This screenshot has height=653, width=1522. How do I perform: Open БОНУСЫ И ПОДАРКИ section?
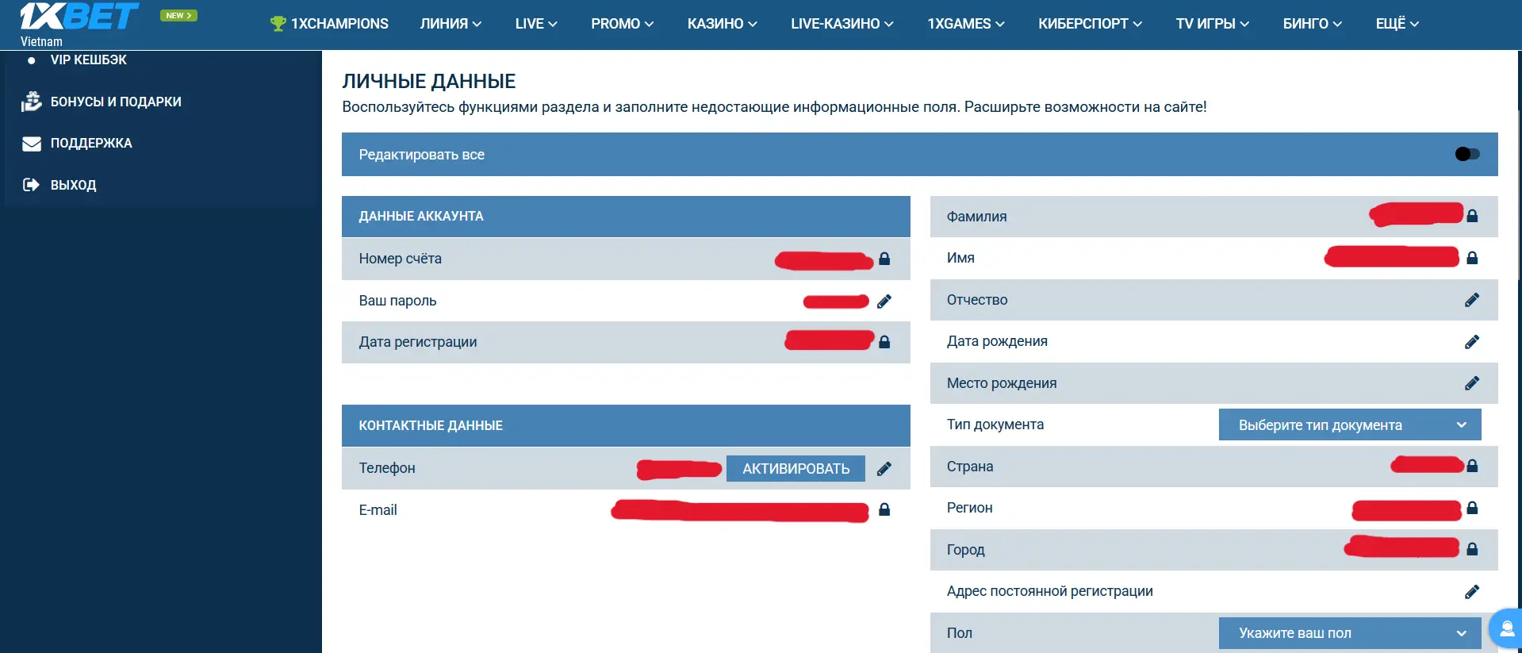click(116, 102)
